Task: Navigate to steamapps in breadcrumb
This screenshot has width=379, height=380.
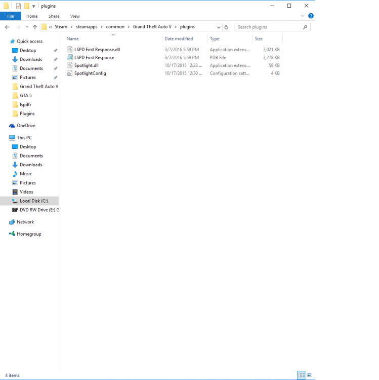Action: 87,27
